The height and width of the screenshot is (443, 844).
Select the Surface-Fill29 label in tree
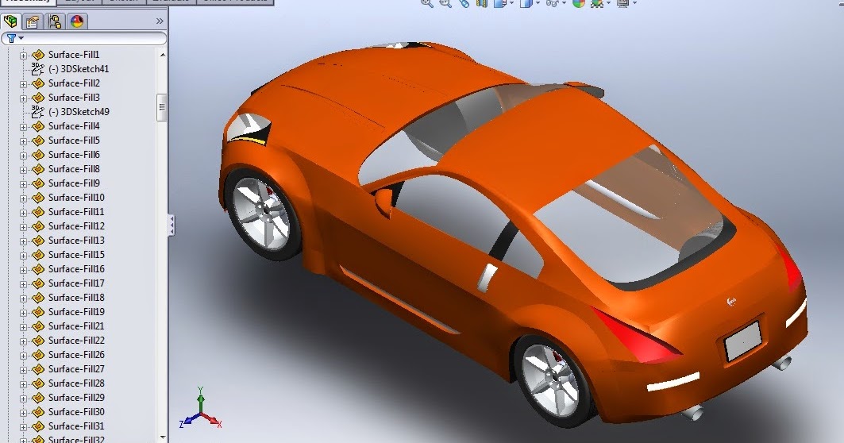click(x=76, y=397)
